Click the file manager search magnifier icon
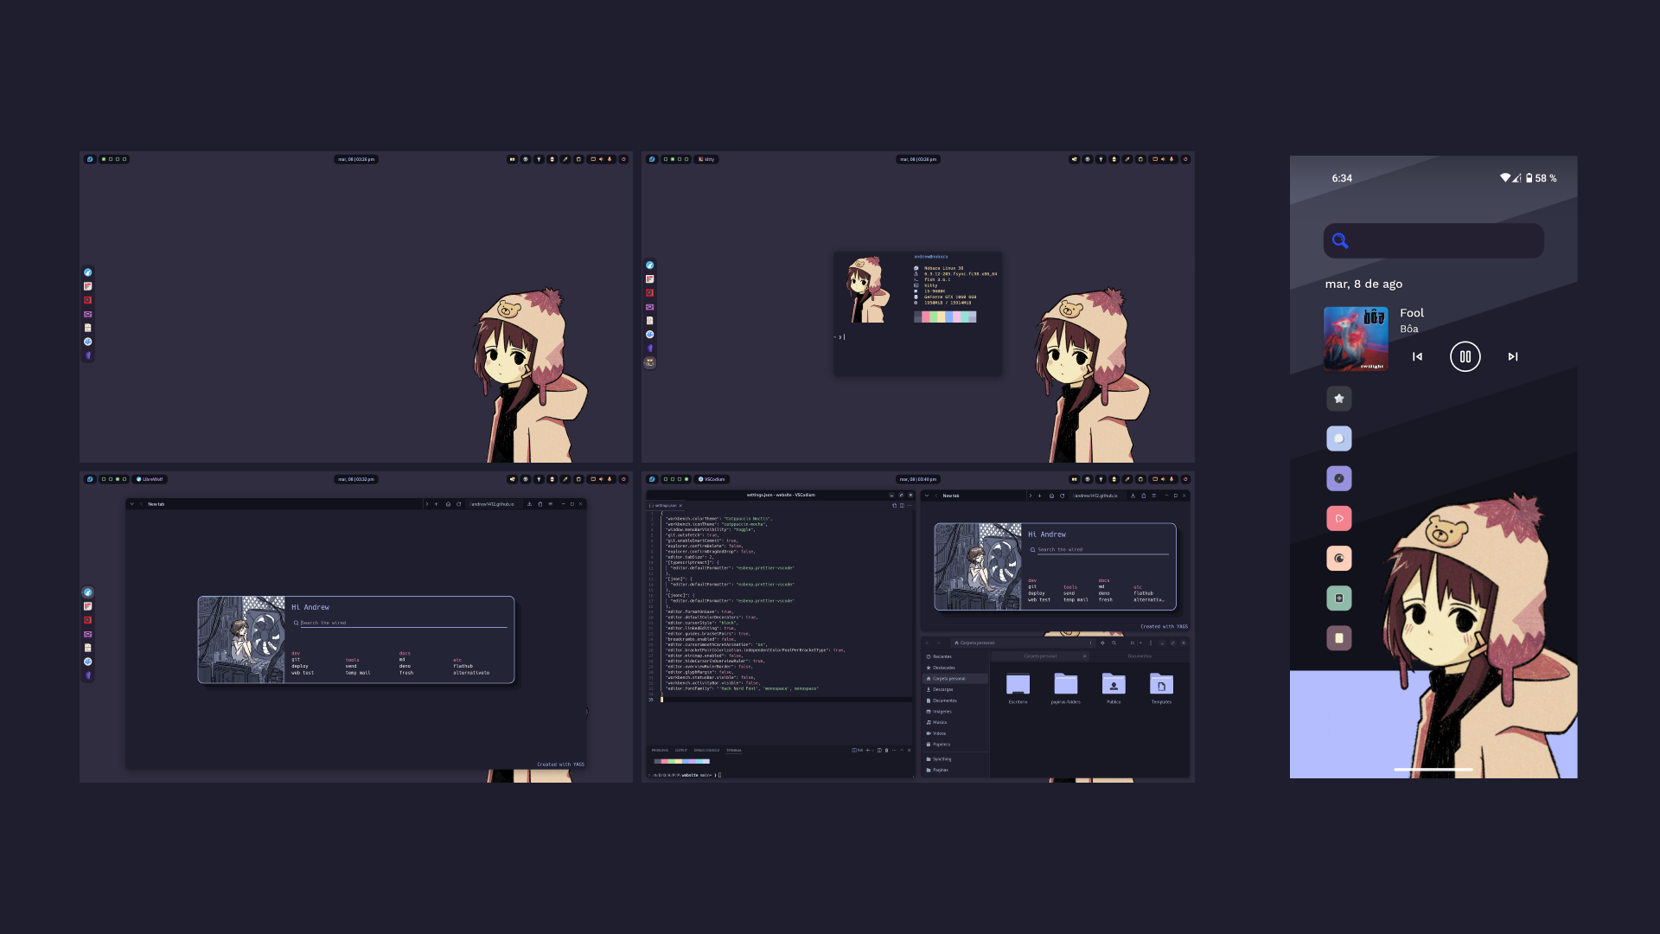 [x=1114, y=643]
